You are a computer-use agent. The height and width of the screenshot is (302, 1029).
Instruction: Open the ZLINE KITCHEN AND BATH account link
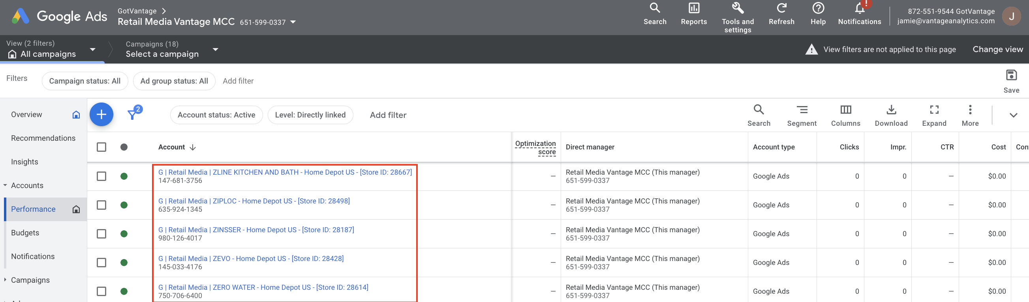point(285,172)
